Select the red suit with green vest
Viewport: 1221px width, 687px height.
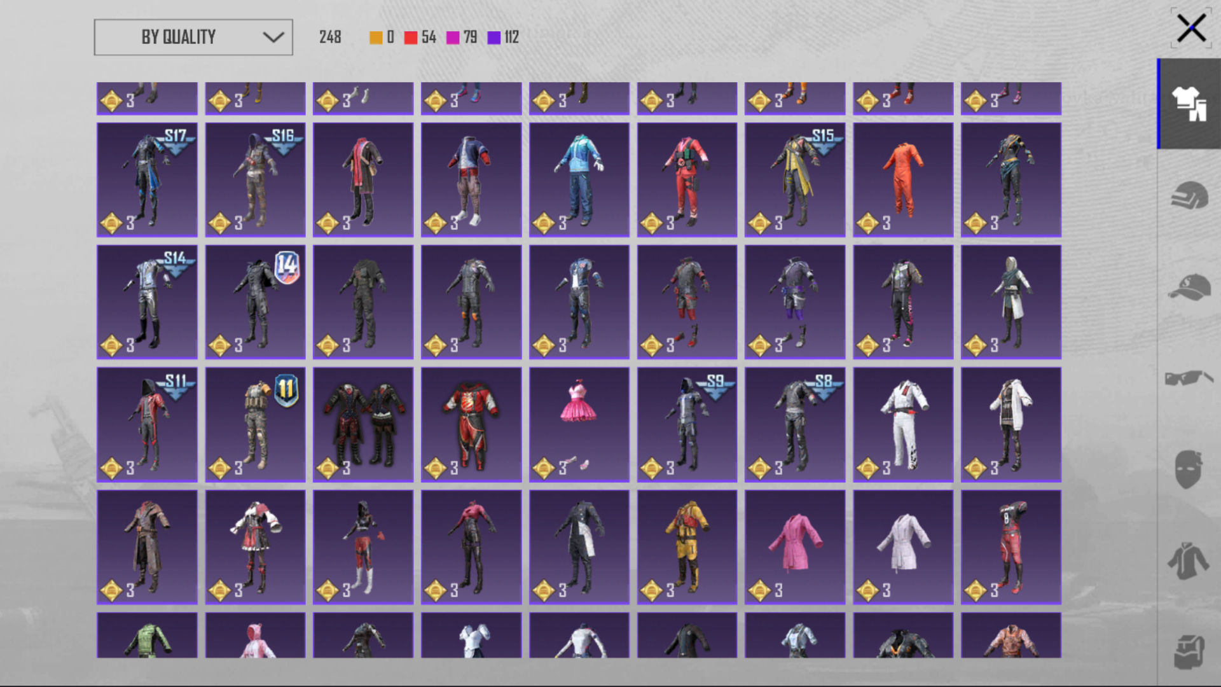click(687, 180)
